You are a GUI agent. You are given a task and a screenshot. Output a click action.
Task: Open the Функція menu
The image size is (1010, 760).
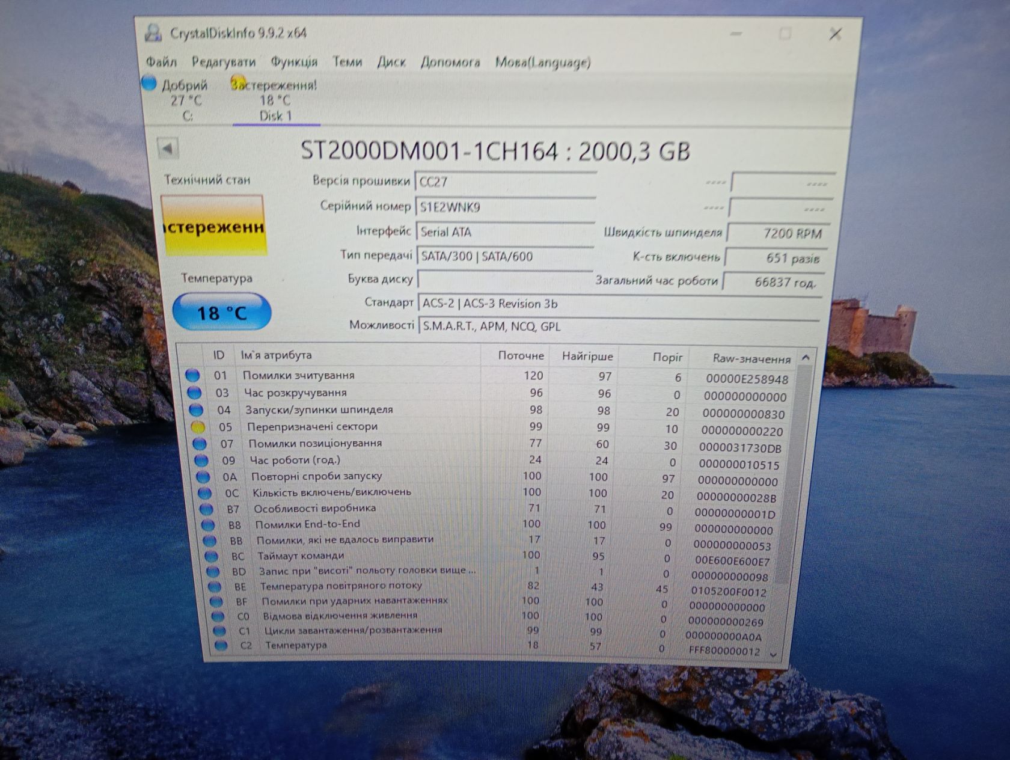294,62
